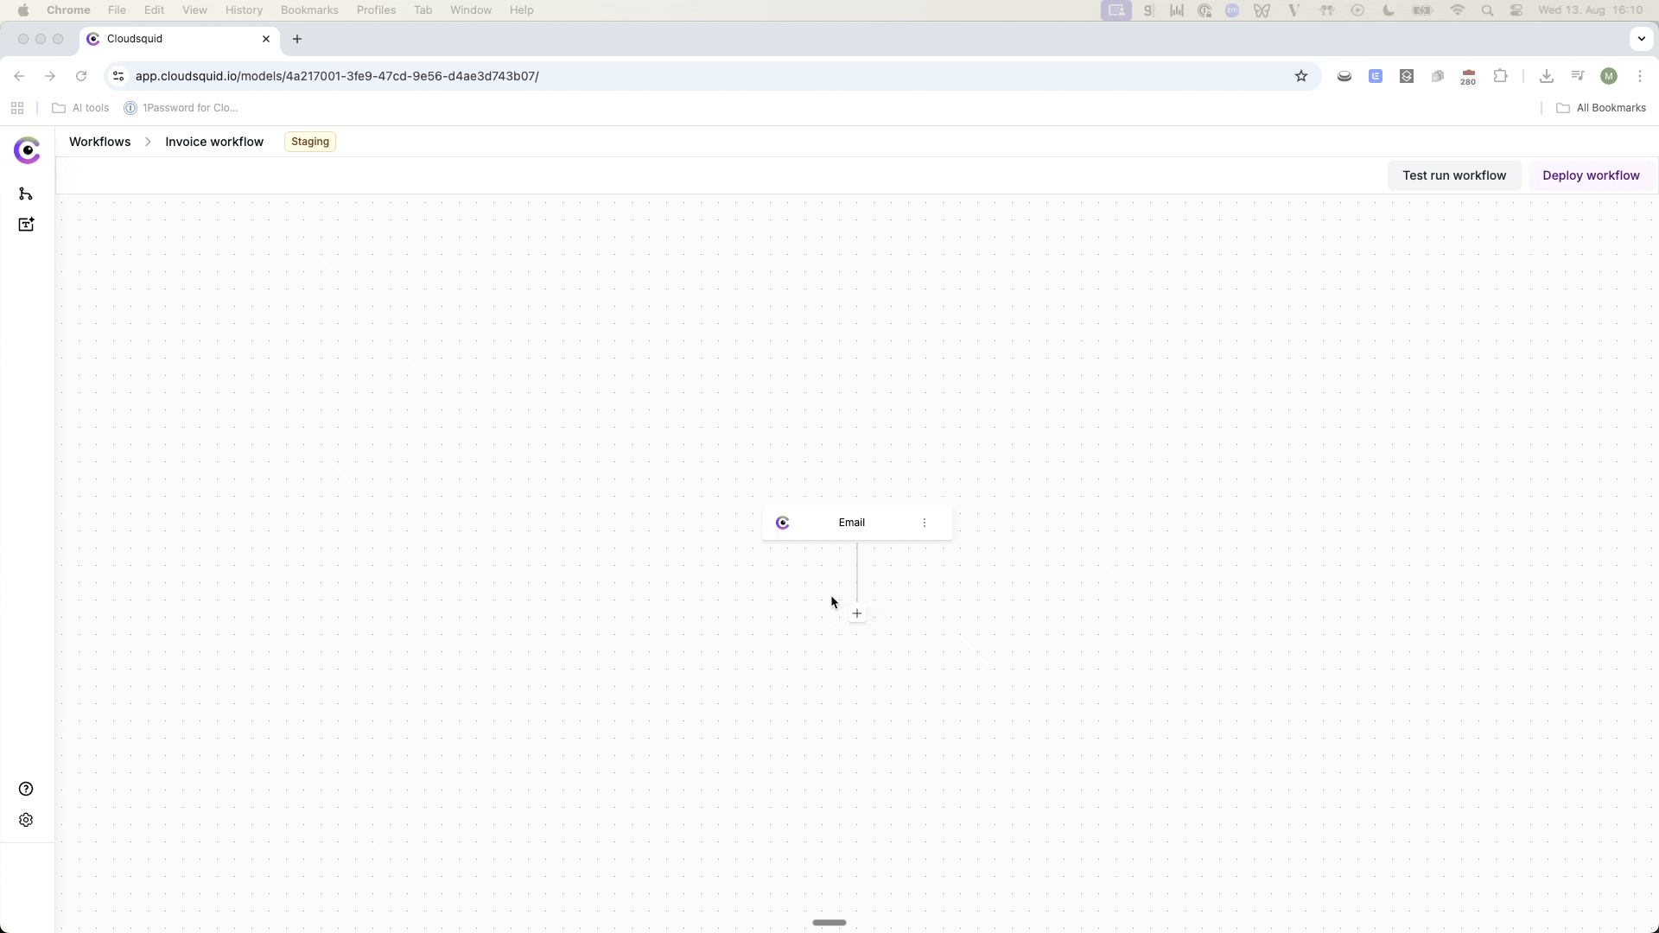Click the Staging environment badge
The image size is (1659, 933).
[x=310, y=142]
